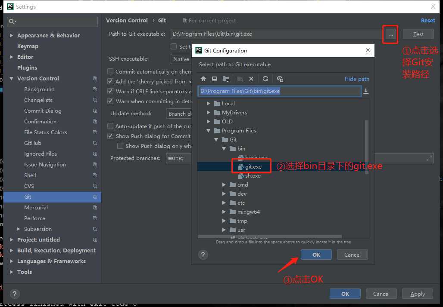Click the Delete (X) toolbar icon
This screenshot has height=307, width=443.
[251, 79]
